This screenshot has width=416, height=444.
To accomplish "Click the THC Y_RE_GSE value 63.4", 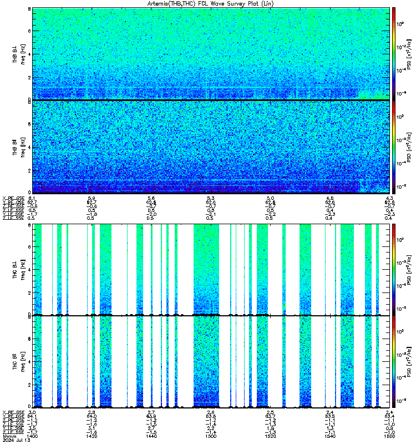I will [x=389, y=416].
